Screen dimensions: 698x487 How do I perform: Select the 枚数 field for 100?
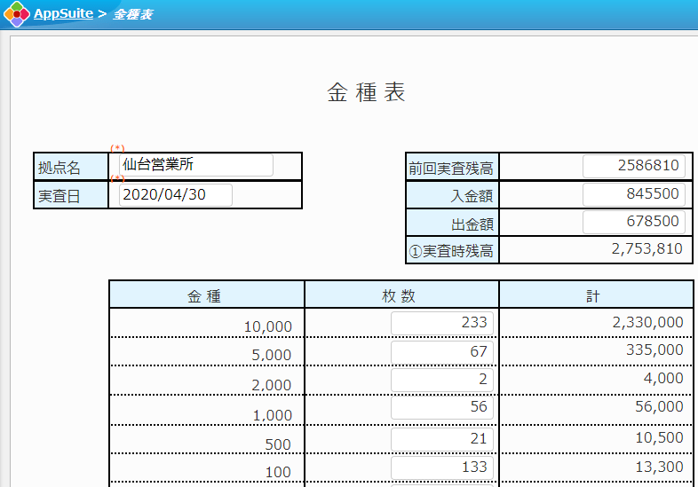click(x=441, y=467)
